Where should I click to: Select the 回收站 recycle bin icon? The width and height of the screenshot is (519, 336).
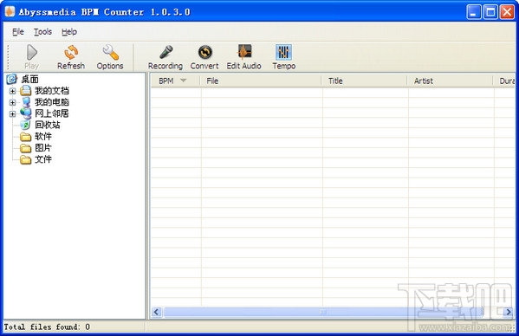(25, 125)
